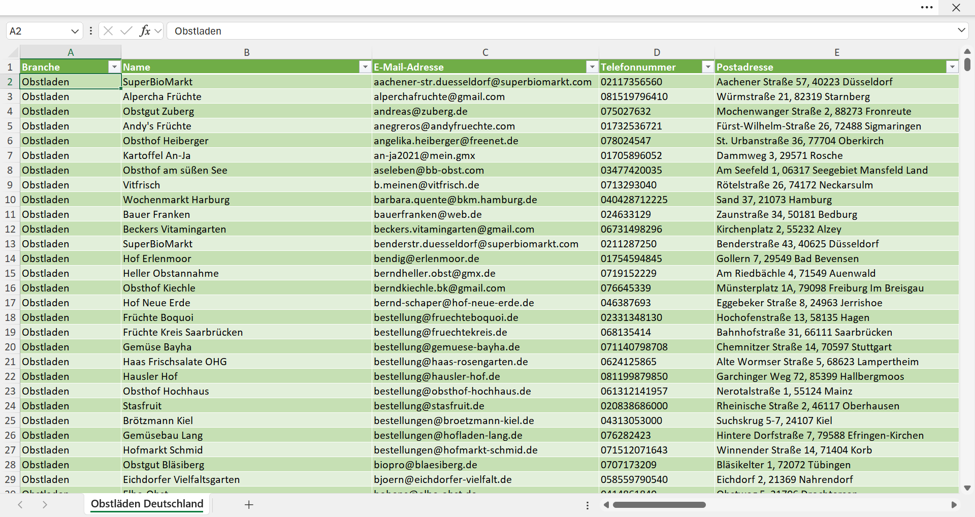Select phone cell 068135414
This screenshot has width=975, height=517.
tap(657, 332)
